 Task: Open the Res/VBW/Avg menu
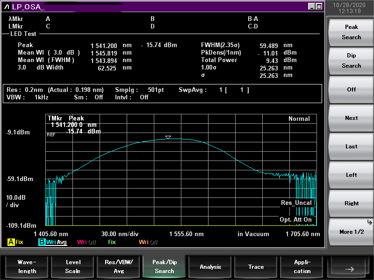[x=118, y=267]
